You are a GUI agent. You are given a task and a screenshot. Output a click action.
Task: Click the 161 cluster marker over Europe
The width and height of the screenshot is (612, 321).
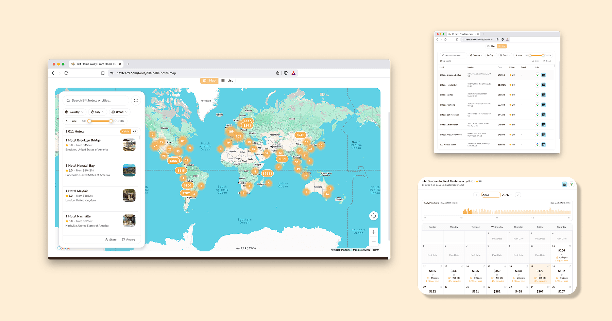point(238,137)
